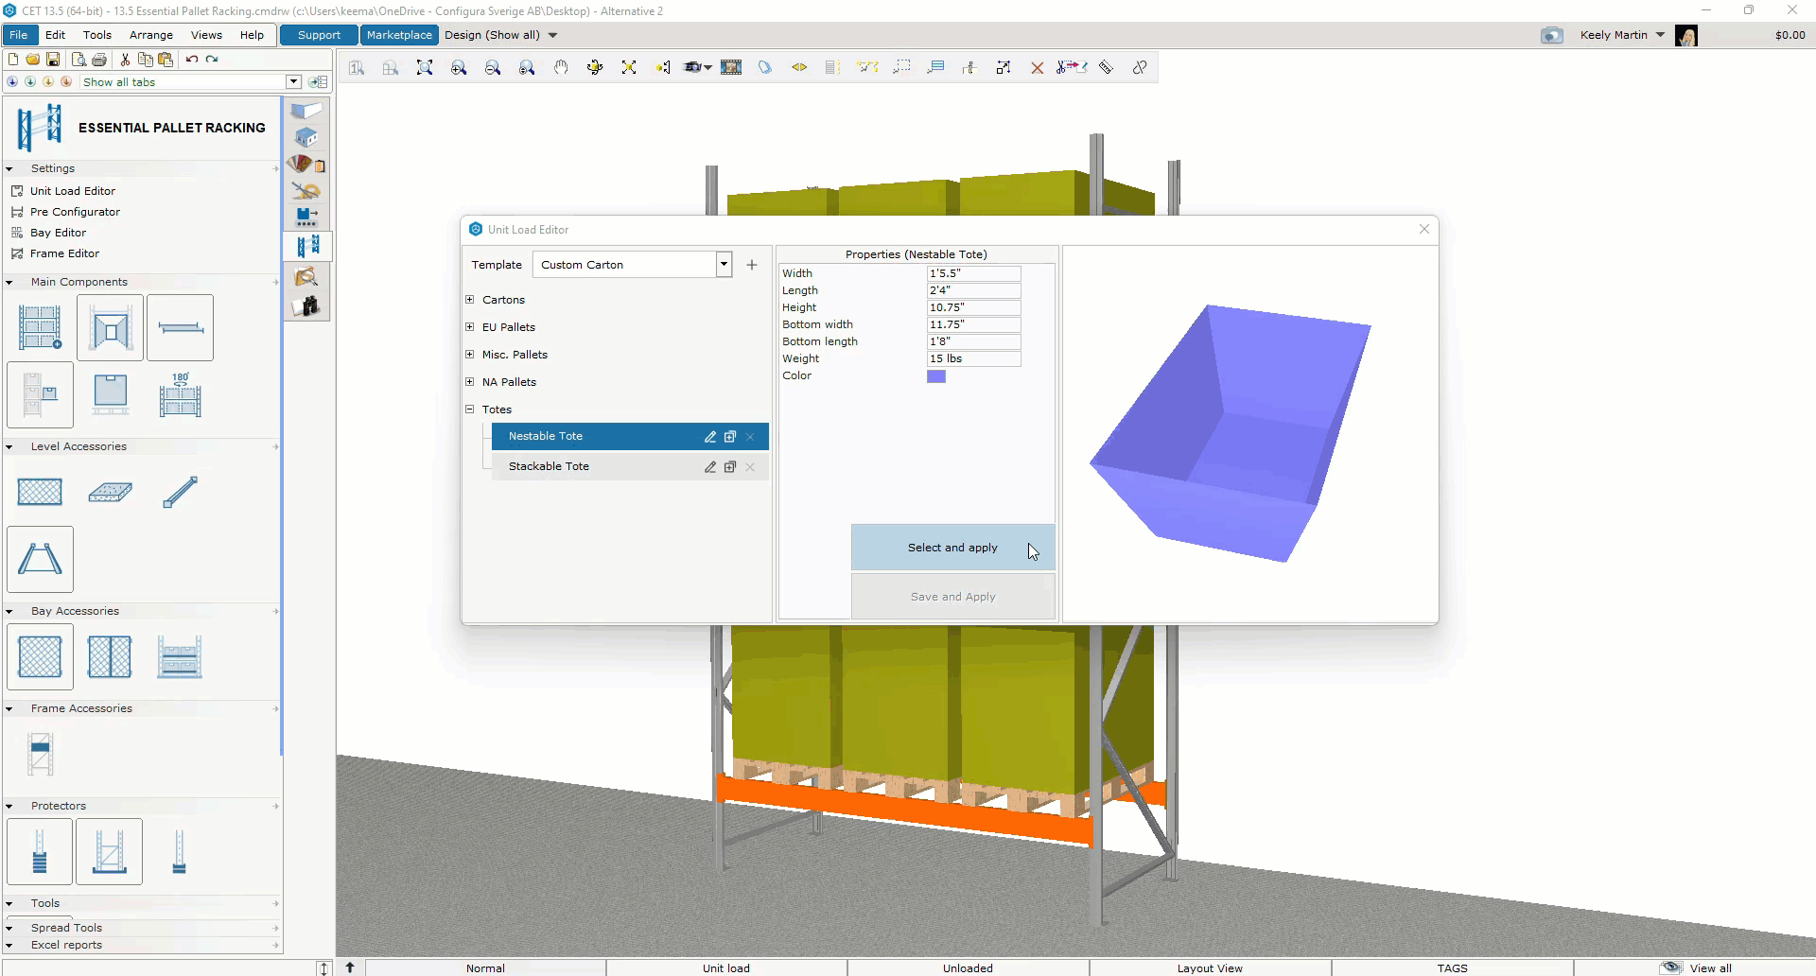Open the Tools menu
Image resolution: width=1816 pixels, height=976 pixels.
click(97, 35)
